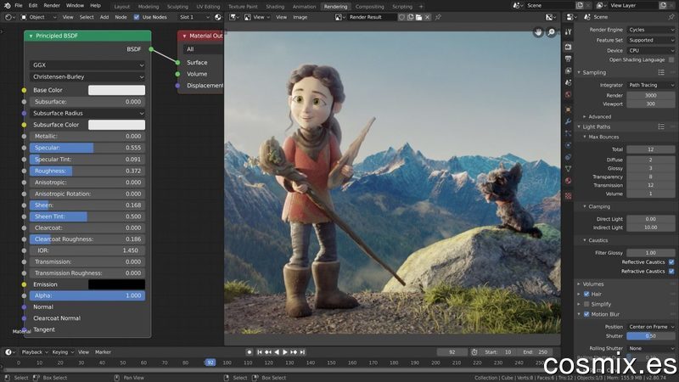Open the Slot 1 material slot dropdown
Viewport: 679px width, 382px height.
pos(194,17)
